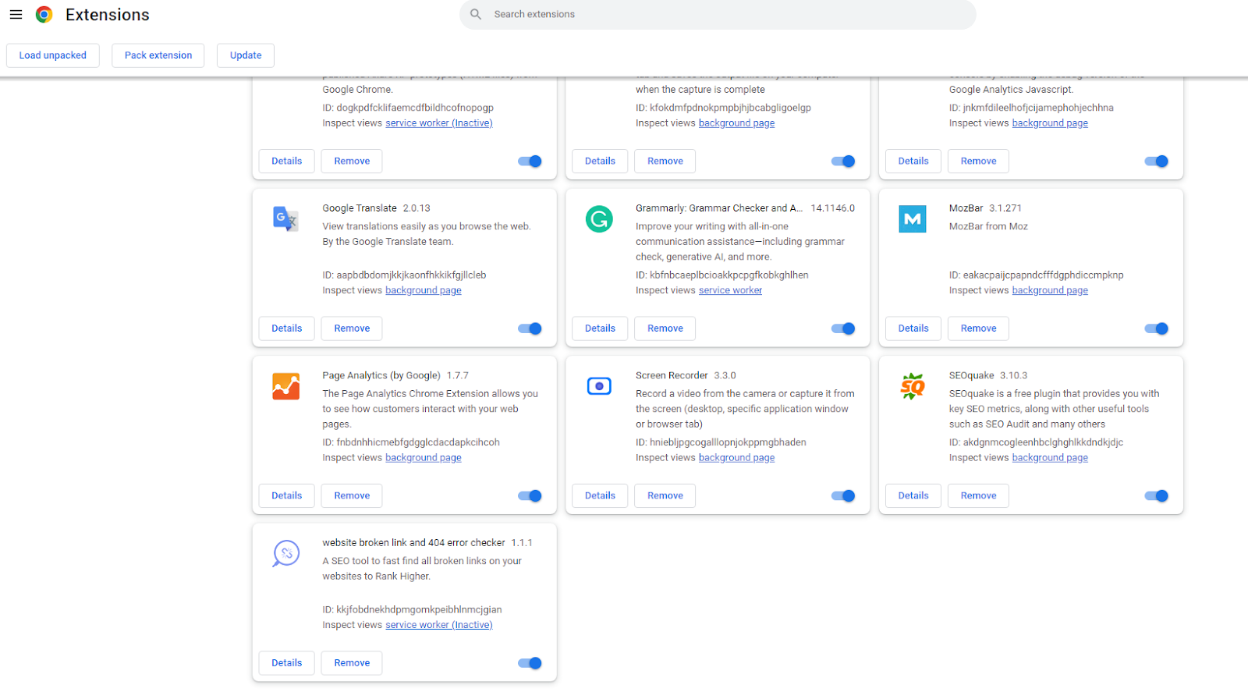Click the Update button
1248x692 pixels.
click(x=246, y=55)
